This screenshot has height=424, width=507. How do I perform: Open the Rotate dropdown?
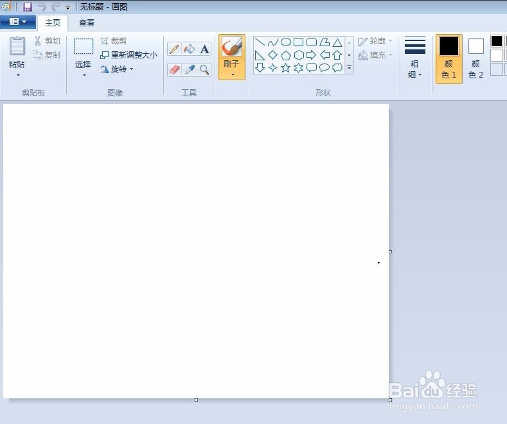pyautogui.click(x=116, y=69)
